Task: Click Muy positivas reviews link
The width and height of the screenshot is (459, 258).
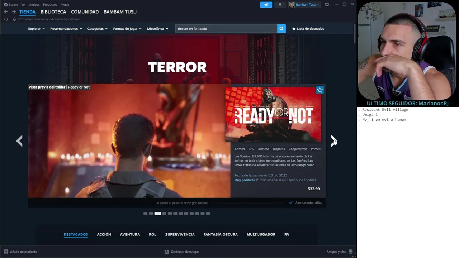Action: point(245,180)
